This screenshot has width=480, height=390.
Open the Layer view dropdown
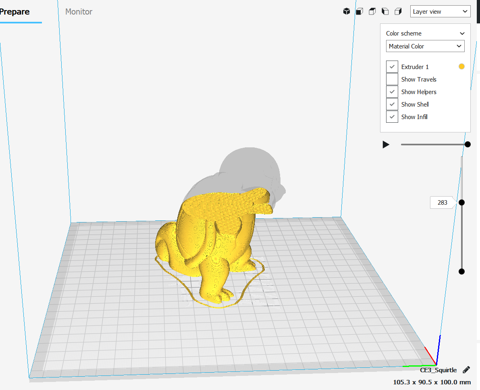coord(440,12)
